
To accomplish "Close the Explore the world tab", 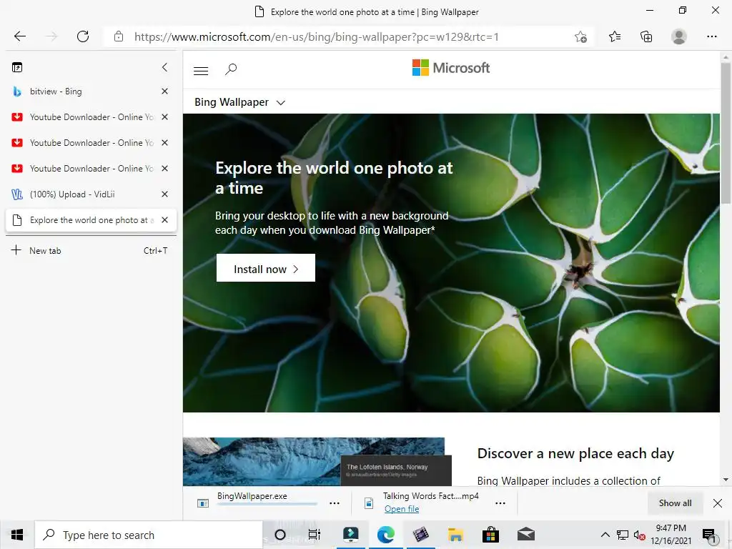I will pyautogui.click(x=164, y=220).
